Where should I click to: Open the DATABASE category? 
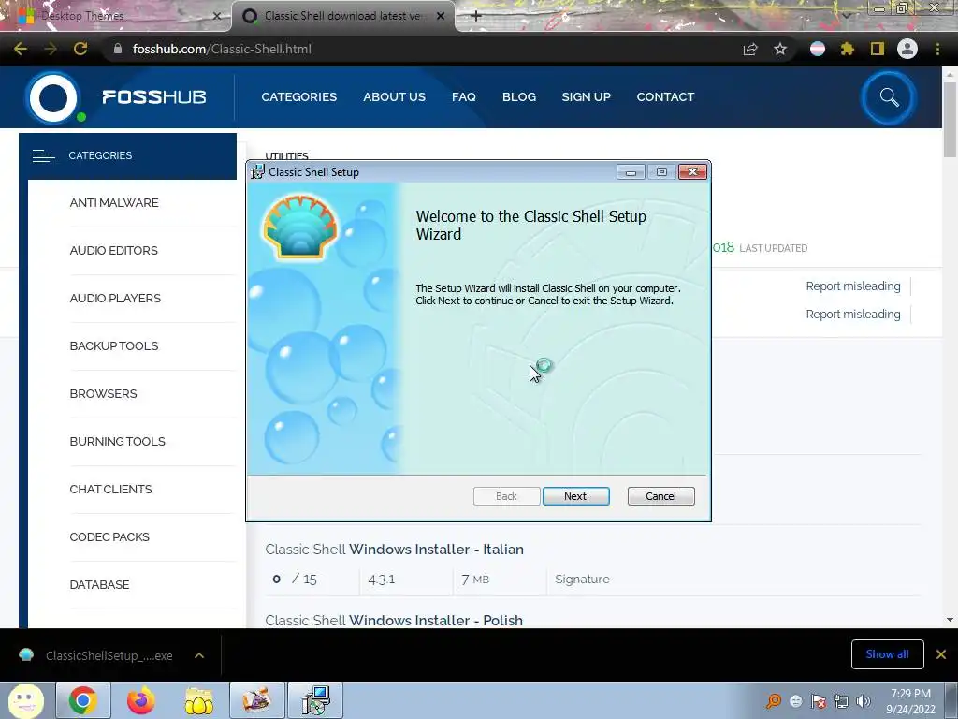(99, 584)
